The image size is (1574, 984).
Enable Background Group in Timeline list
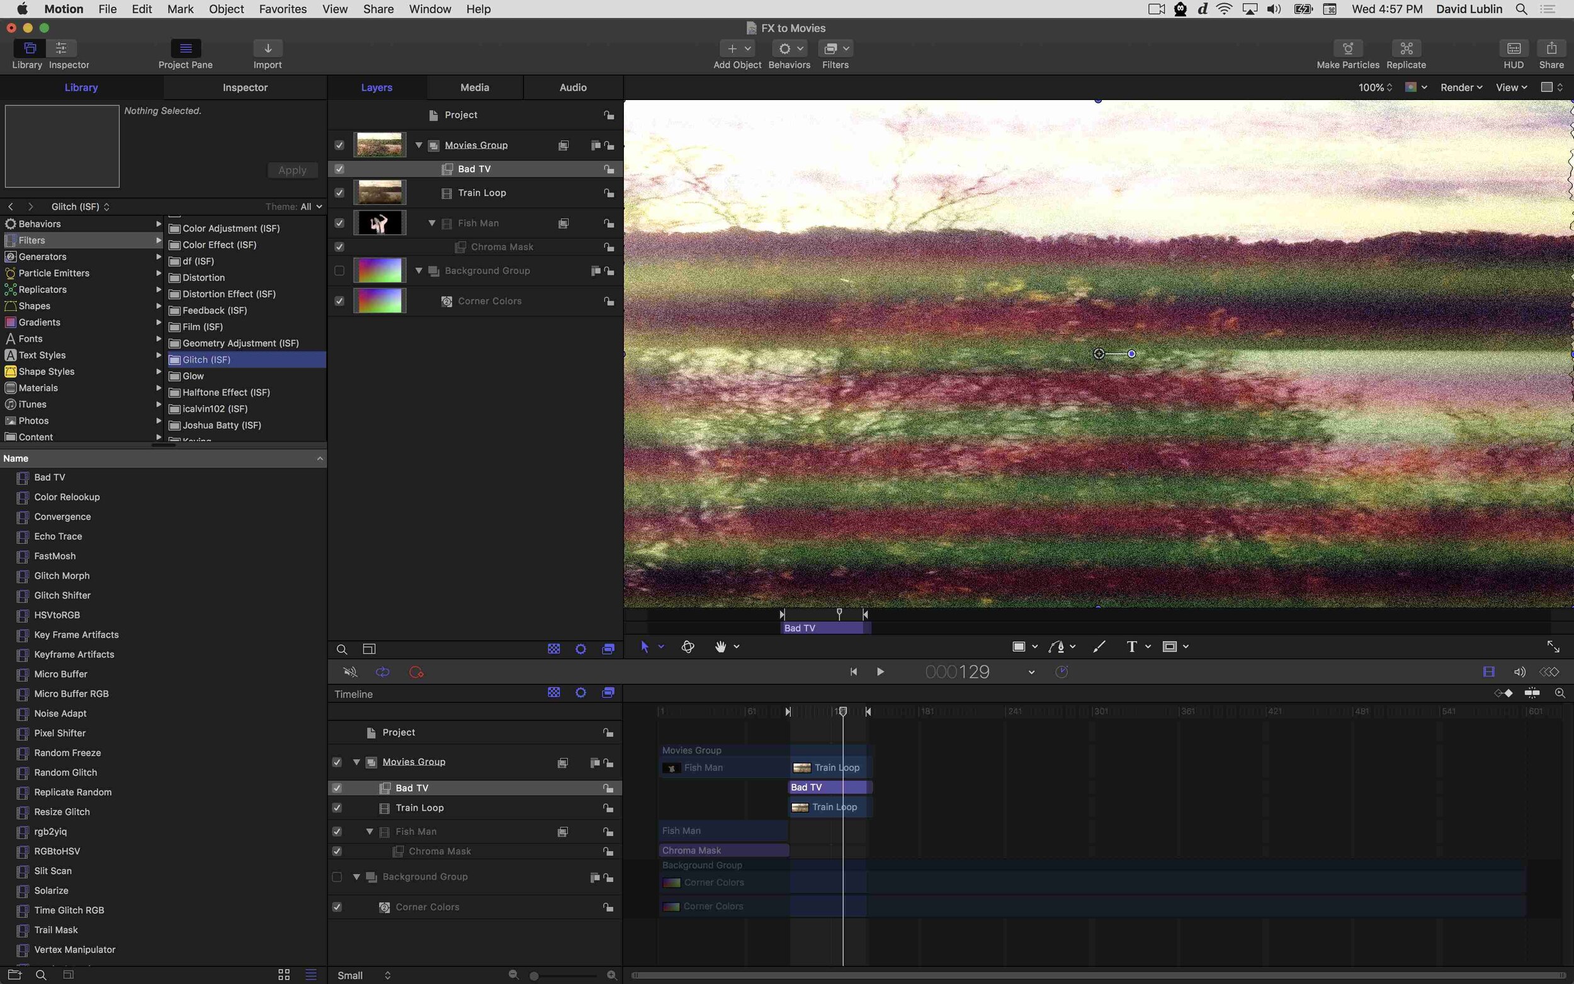pos(336,877)
